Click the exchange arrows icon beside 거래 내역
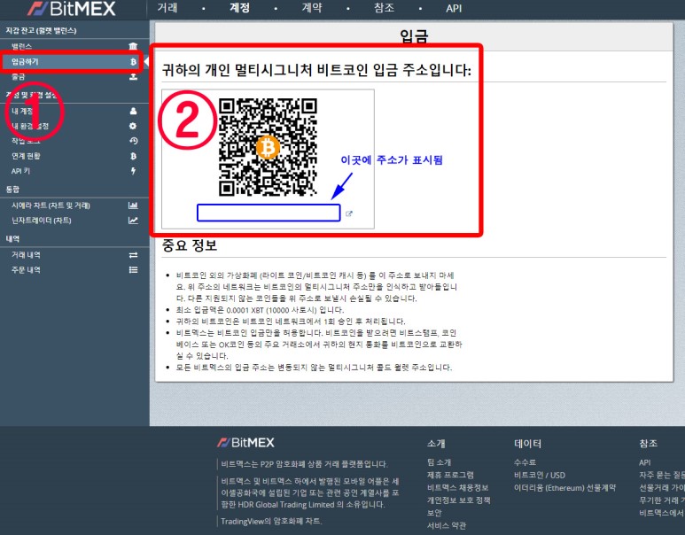Screen dimensions: 685x535 [x=133, y=255]
